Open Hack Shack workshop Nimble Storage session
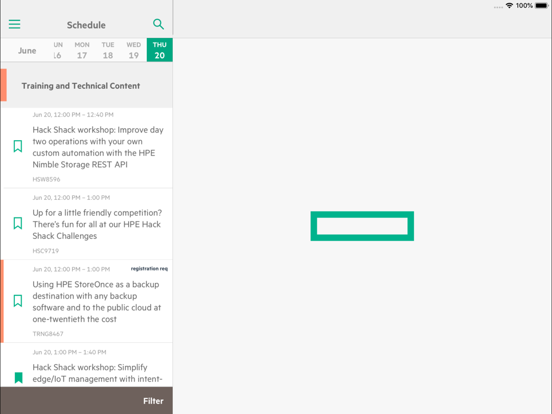 click(x=87, y=148)
